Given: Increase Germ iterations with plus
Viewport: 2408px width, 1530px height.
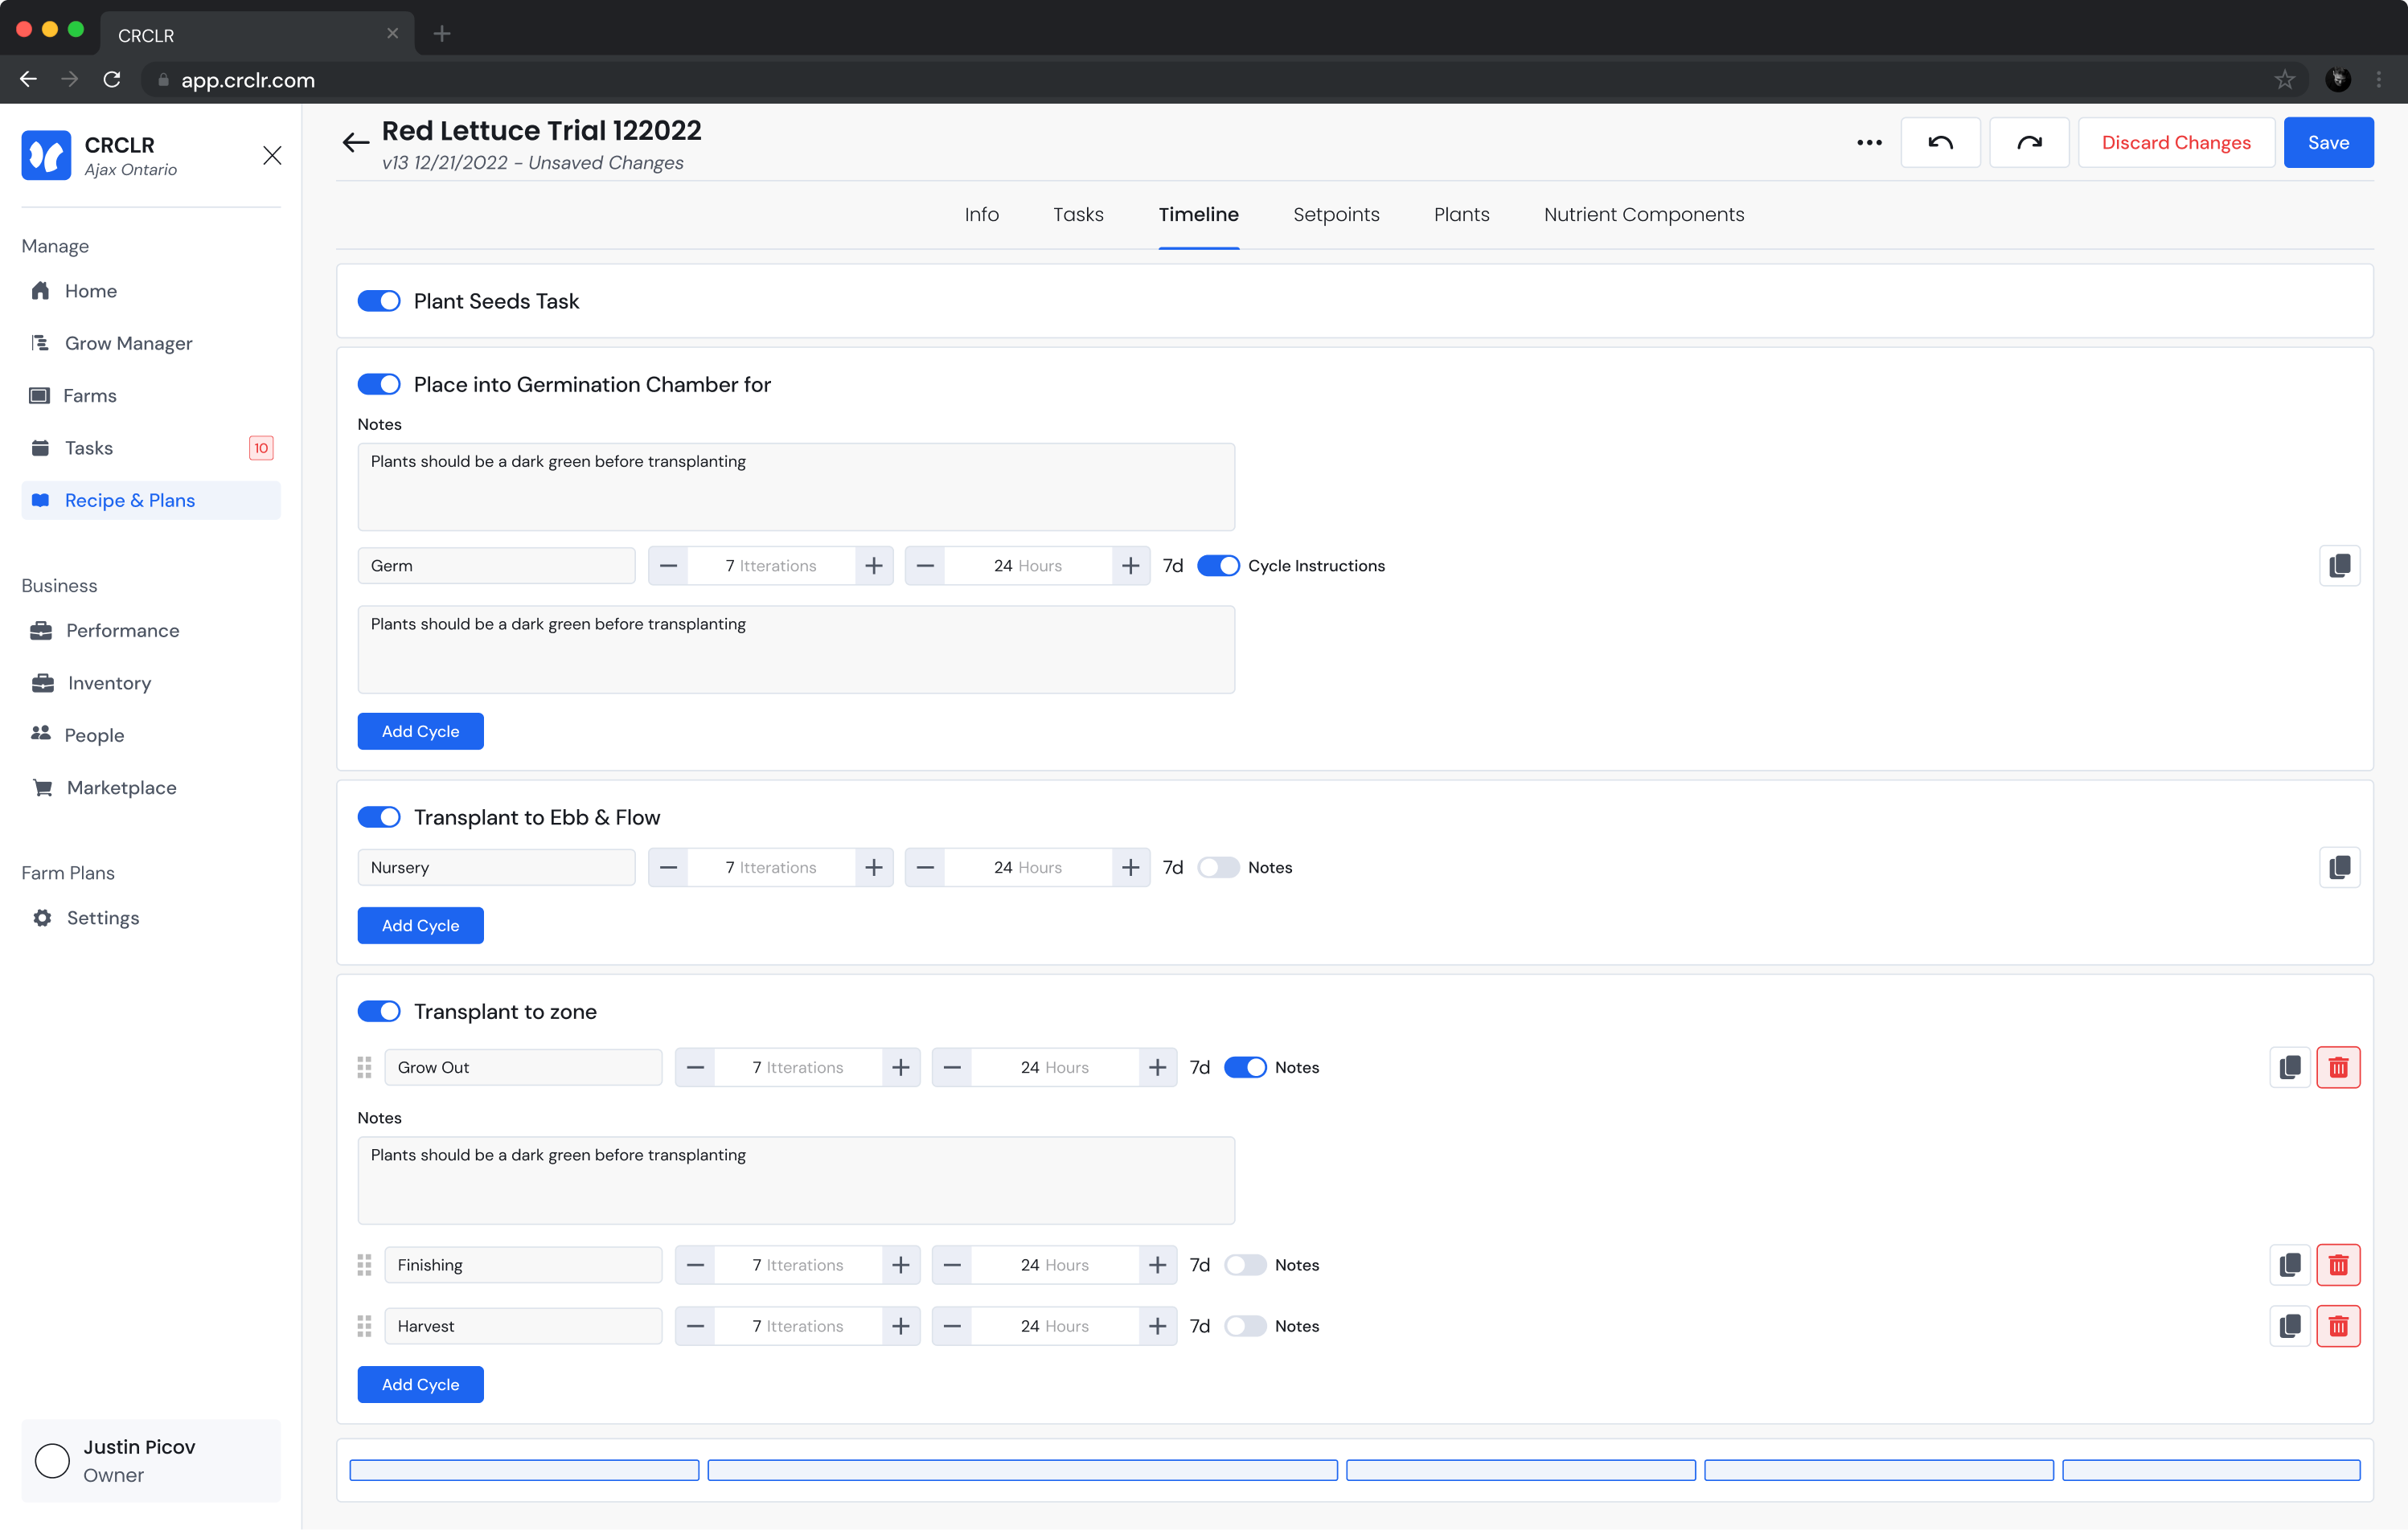Looking at the screenshot, I should [873, 566].
